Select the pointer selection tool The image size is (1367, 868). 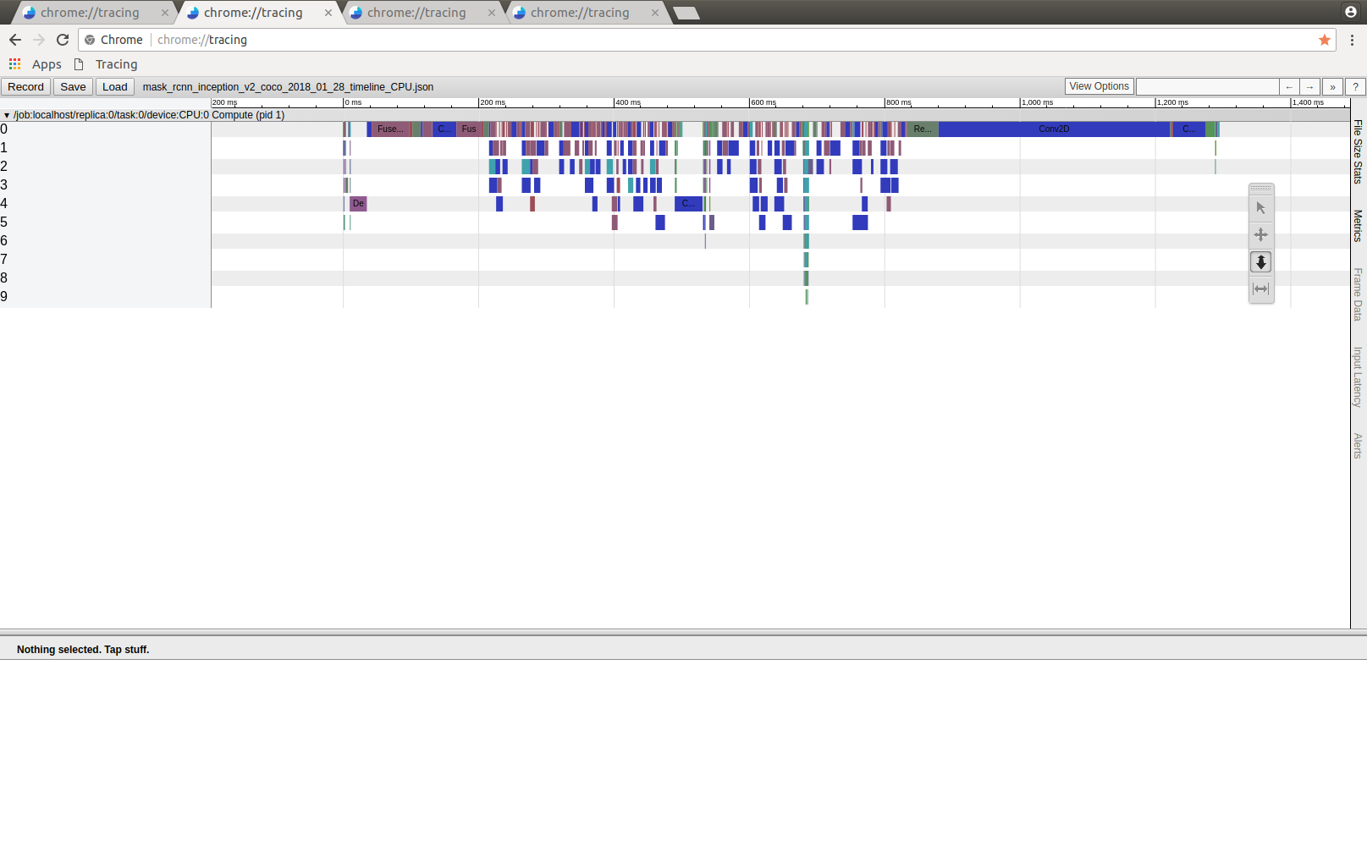coord(1260,208)
